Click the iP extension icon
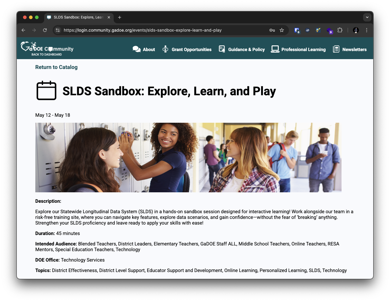The width and height of the screenshot is (390, 301). click(307, 30)
